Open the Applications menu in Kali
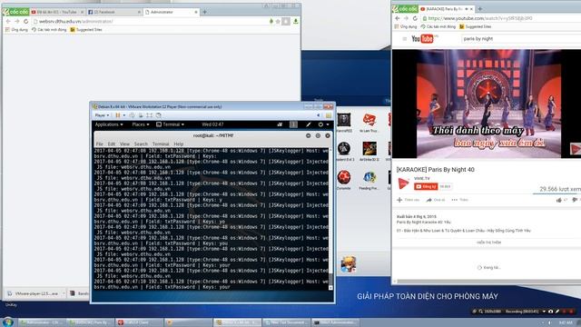 (x=109, y=124)
